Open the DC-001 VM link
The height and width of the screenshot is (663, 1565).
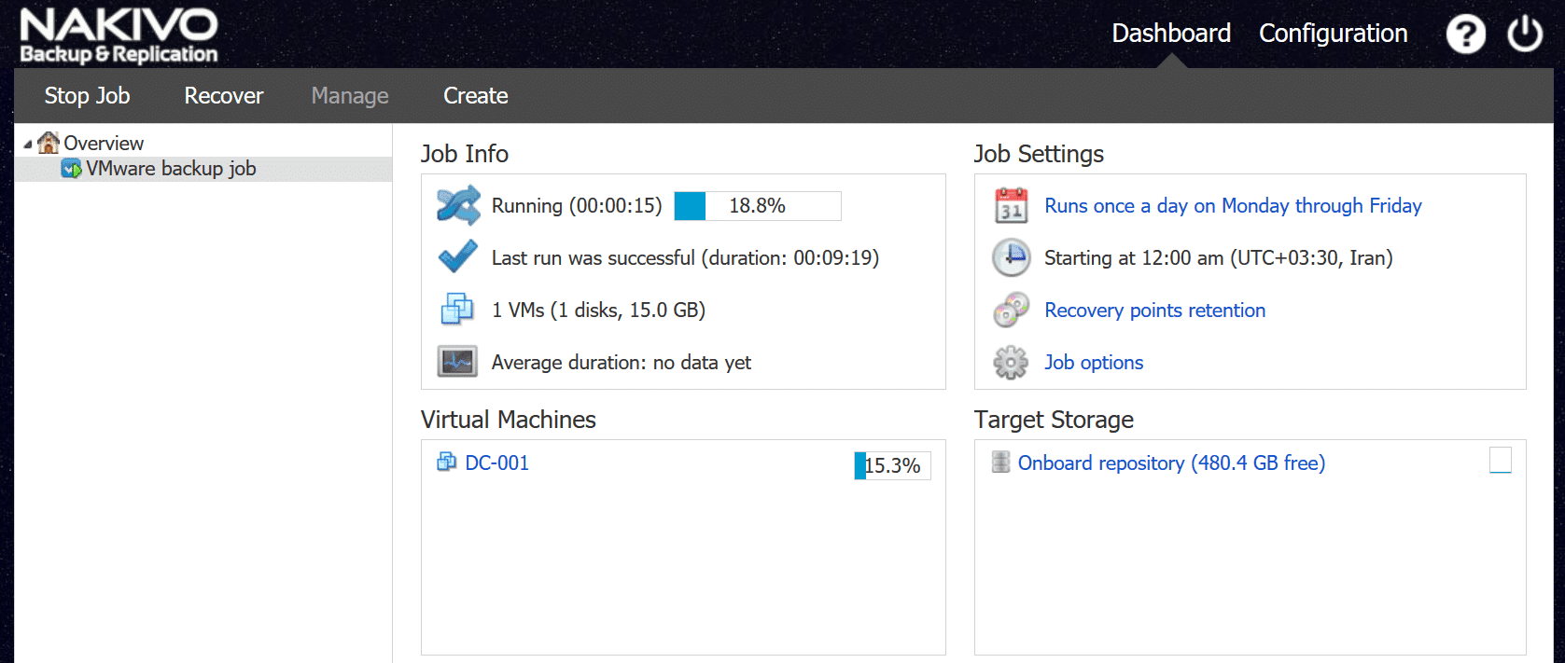[x=496, y=463]
